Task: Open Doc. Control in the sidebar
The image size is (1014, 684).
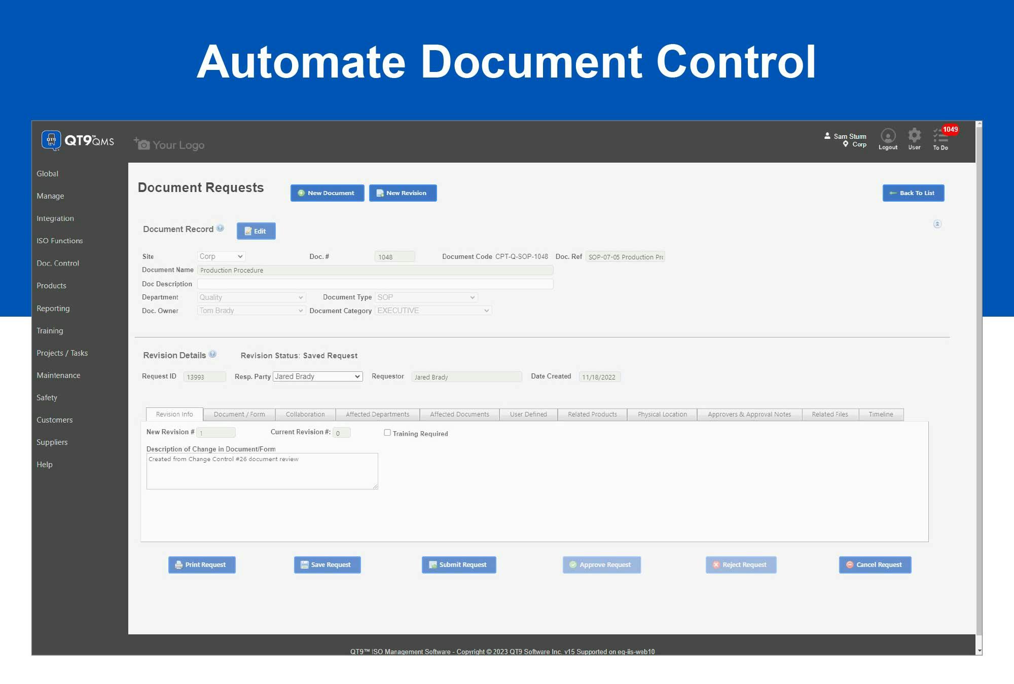Action: 58,263
